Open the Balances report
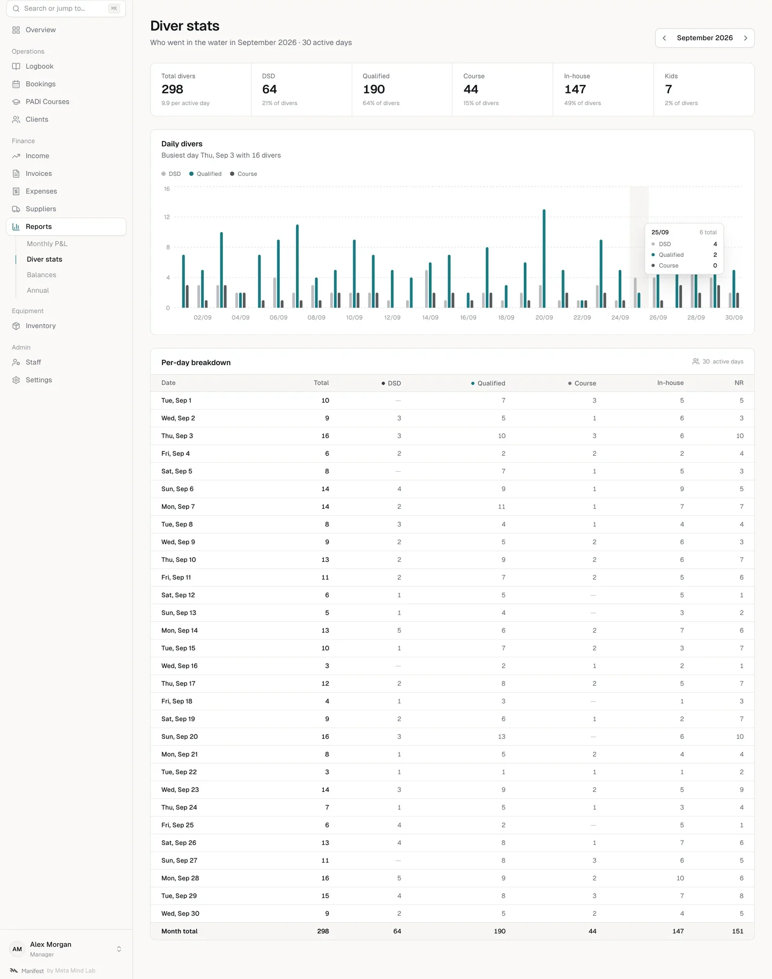This screenshot has height=979, width=772. tap(41, 275)
